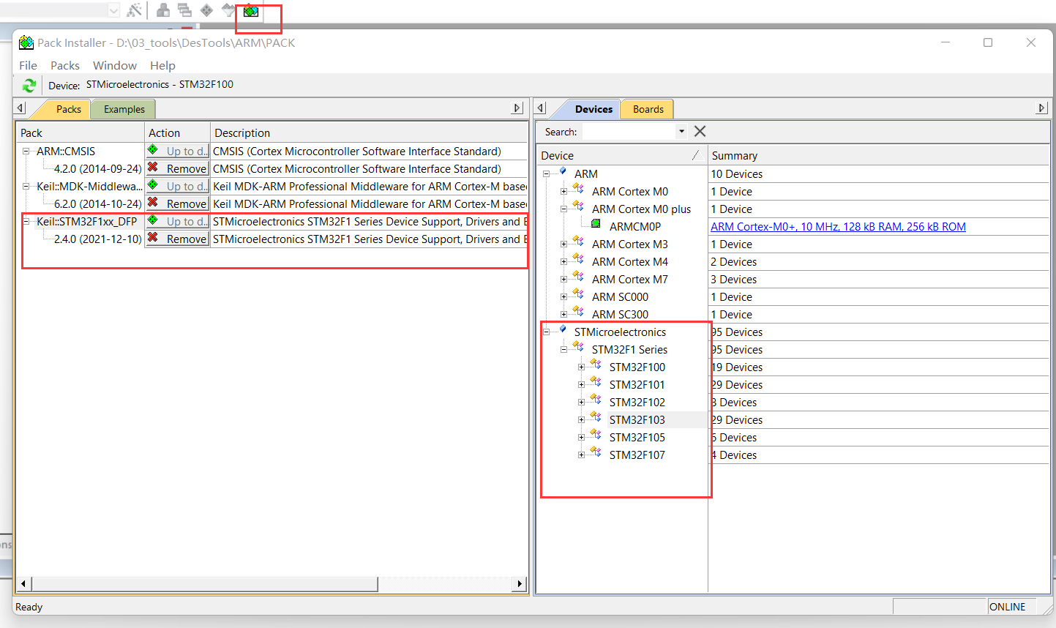Click the Pack Installer icon in Keil toolbar
1056x628 pixels.
tap(251, 11)
